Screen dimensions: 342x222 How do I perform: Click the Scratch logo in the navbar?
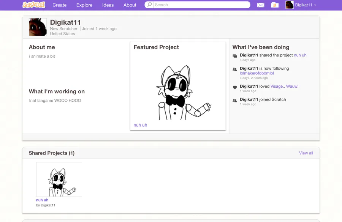tap(34, 5)
